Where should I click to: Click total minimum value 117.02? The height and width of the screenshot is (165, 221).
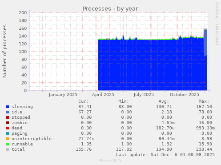click(124, 149)
